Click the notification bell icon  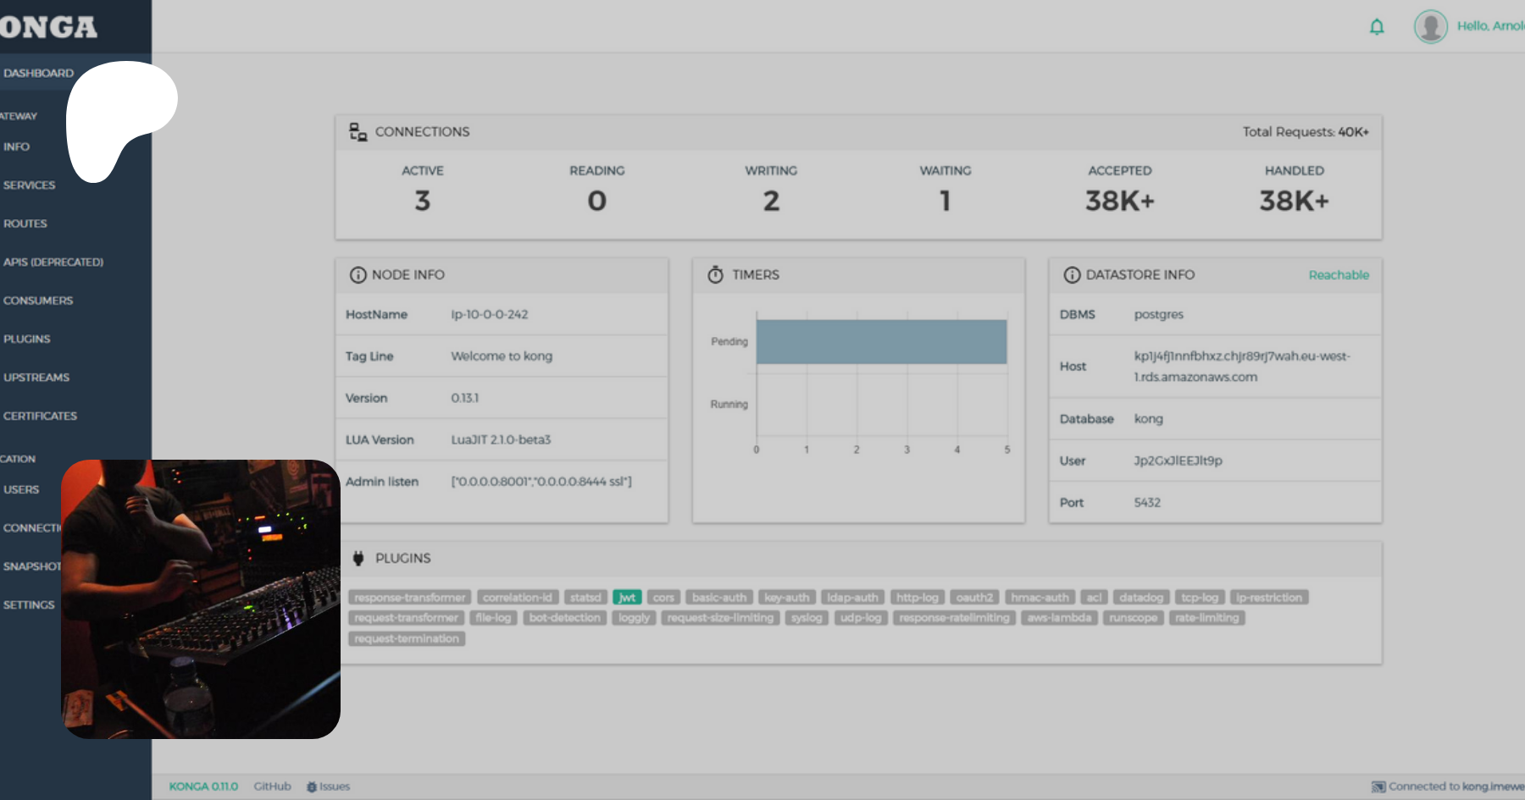[1377, 27]
